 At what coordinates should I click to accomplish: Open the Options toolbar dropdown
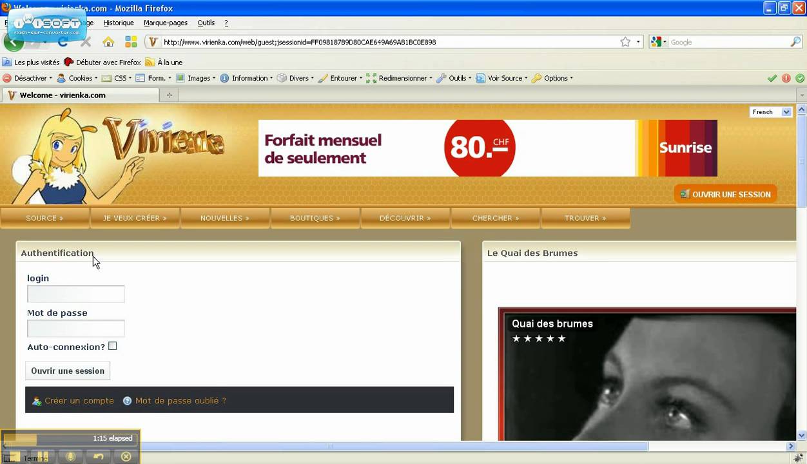(552, 78)
